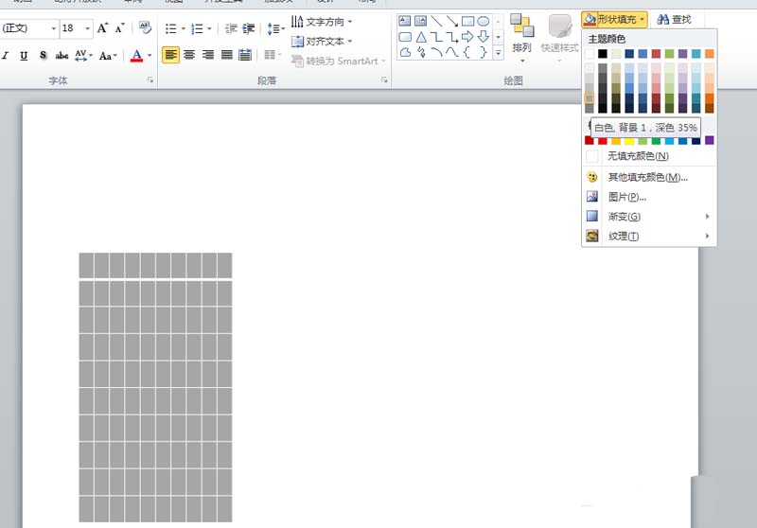This screenshot has width=757, height=528.
Task: Open character spacing AV dropdown
Action: [83, 56]
